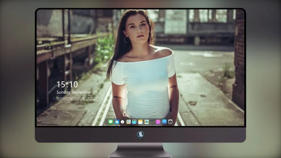Viewport: 281px width, 158px height.
Task: Open the Maps app icon in dock
Action: pos(129,122)
